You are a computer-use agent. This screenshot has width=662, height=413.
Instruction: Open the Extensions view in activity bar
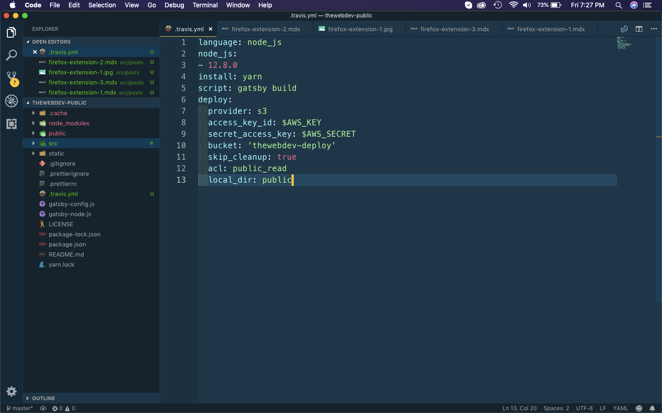[x=11, y=124]
